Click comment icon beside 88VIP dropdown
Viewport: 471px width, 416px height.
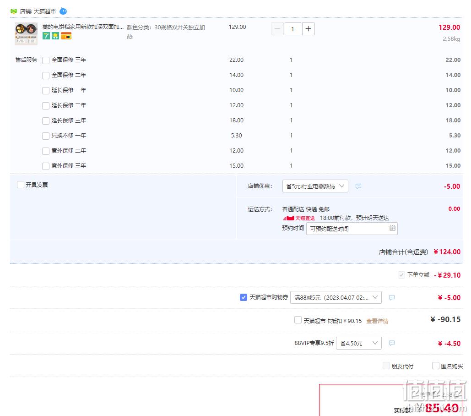[392, 343]
